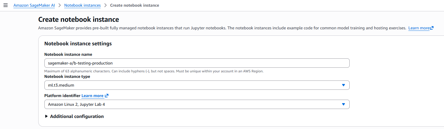Screen dimensions: 444x129
Task: Click the Platform identifier label text
Action: (x=62, y=96)
